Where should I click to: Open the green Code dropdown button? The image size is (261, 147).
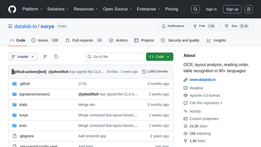(159, 57)
